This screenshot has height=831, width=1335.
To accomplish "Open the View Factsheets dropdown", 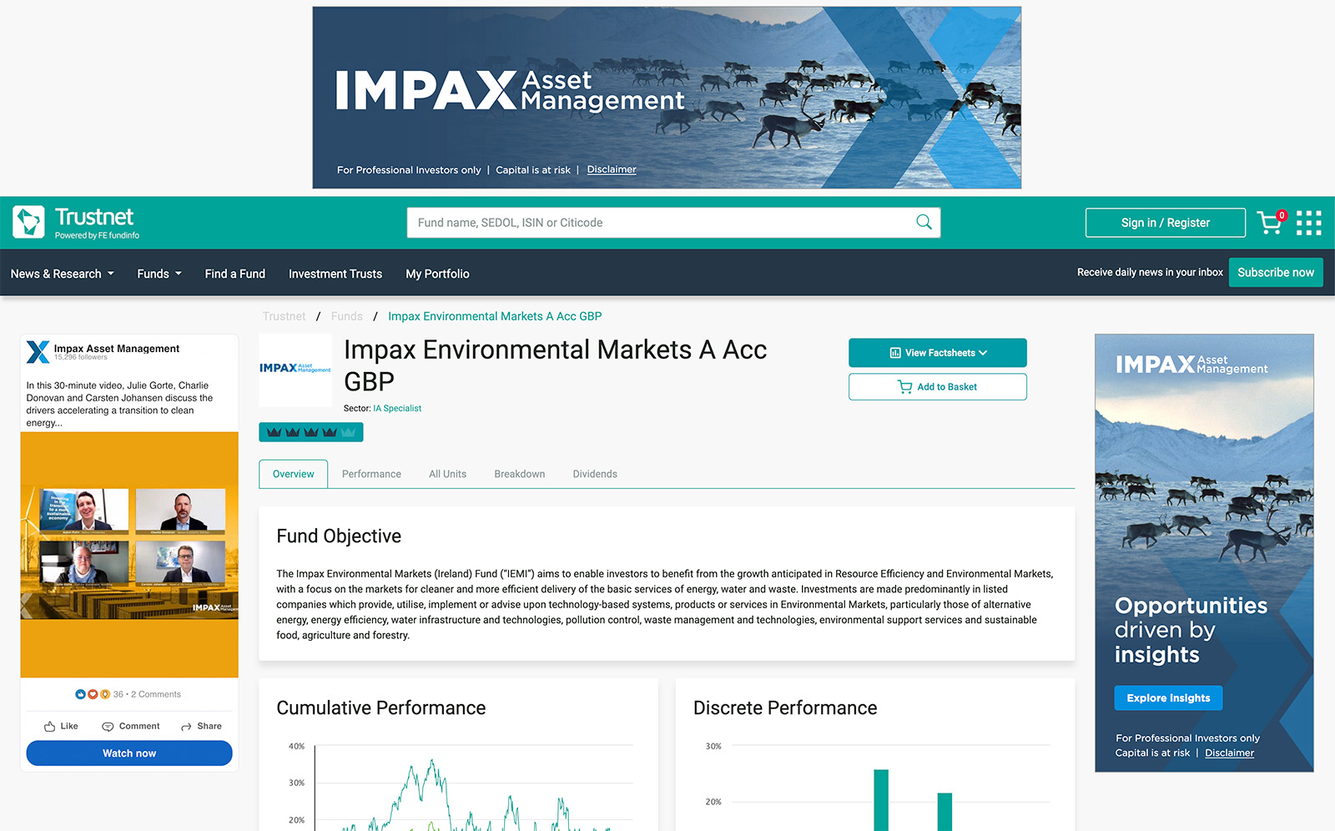I will tap(937, 353).
